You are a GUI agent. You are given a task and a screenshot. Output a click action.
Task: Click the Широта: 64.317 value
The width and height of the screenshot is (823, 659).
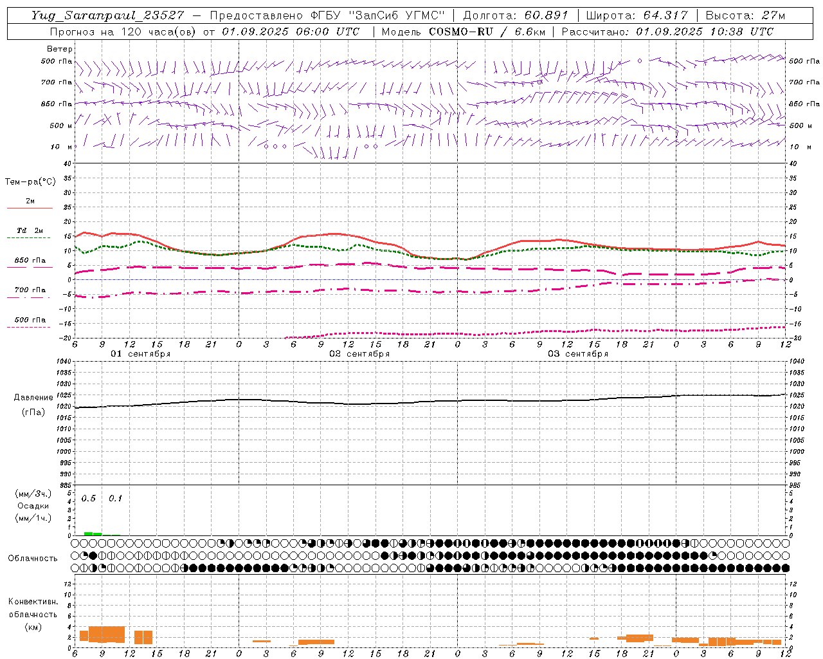637,15
